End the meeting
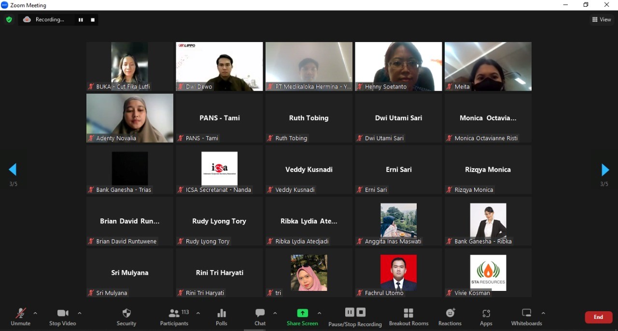This screenshot has width=618, height=331. (x=598, y=317)
